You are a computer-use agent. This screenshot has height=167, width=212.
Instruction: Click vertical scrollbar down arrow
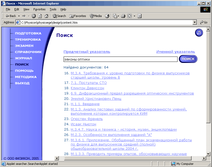tap(208, 154)
